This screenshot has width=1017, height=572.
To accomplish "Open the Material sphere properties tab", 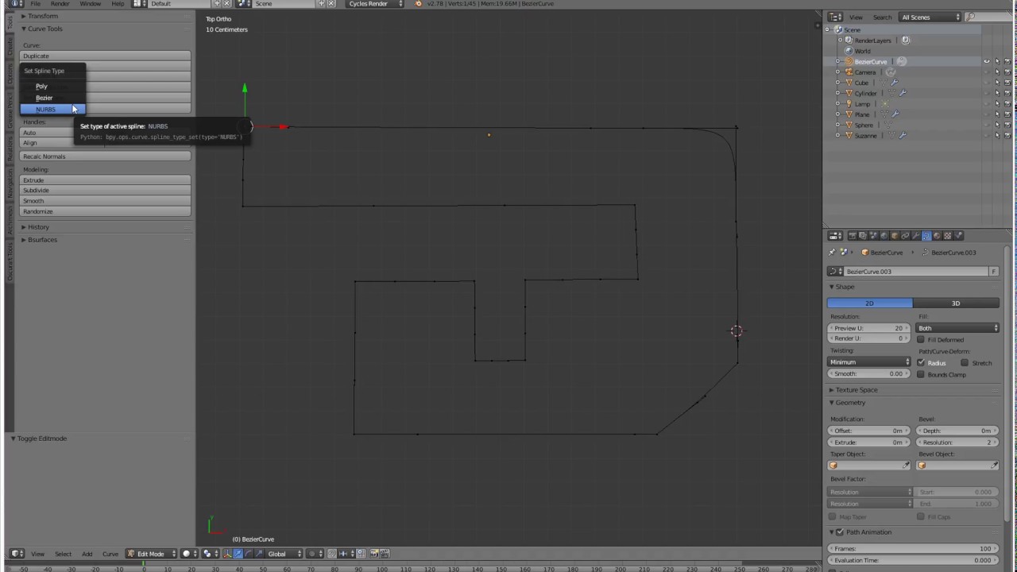I will [x=937, y=236].
